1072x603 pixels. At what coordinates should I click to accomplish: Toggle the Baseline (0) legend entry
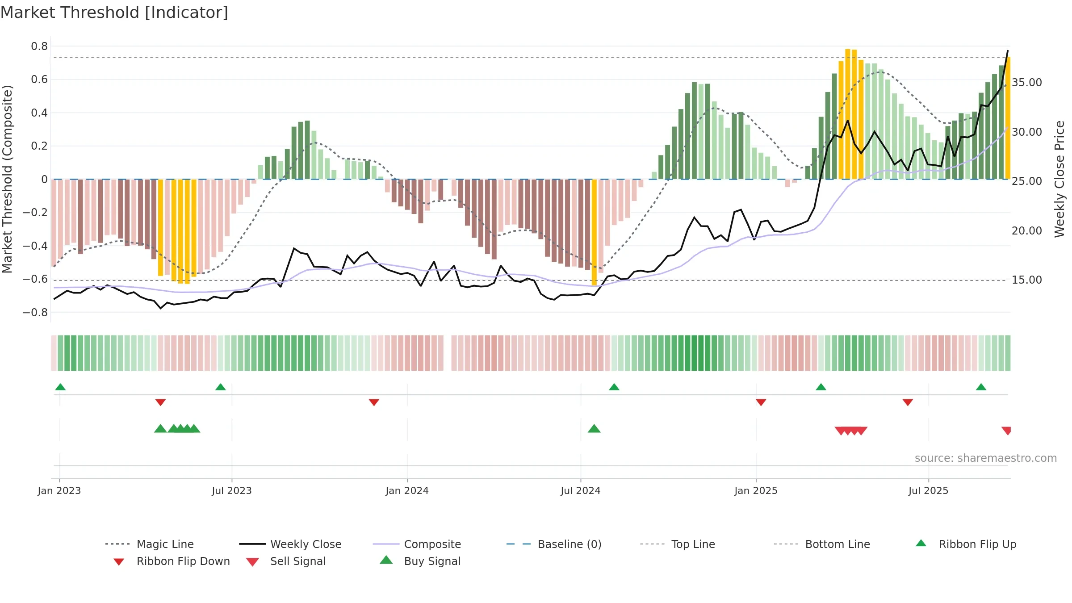click(554, 544)
